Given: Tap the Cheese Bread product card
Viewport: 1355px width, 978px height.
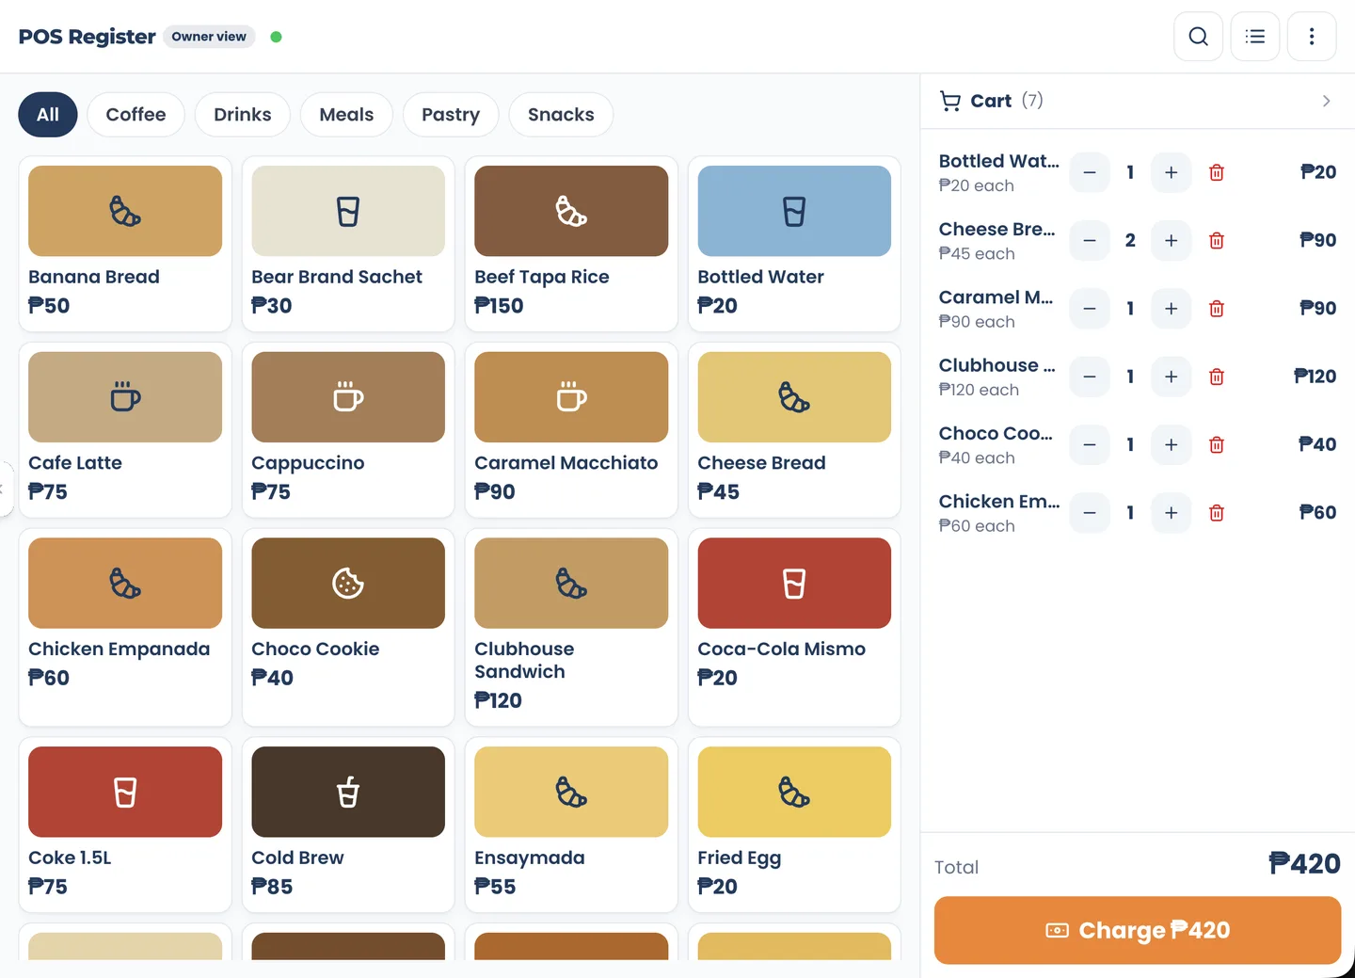Looking at the screenshot, I should (794, 430).
